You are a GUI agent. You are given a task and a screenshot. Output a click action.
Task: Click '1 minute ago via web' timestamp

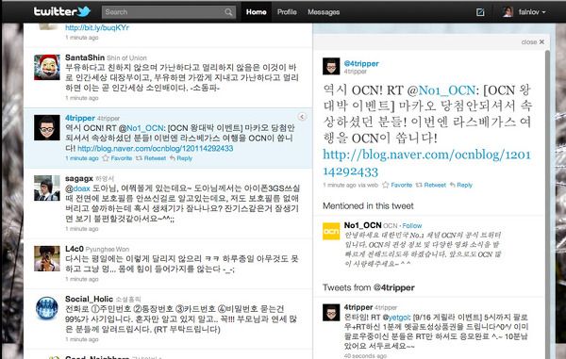[350, 185]
